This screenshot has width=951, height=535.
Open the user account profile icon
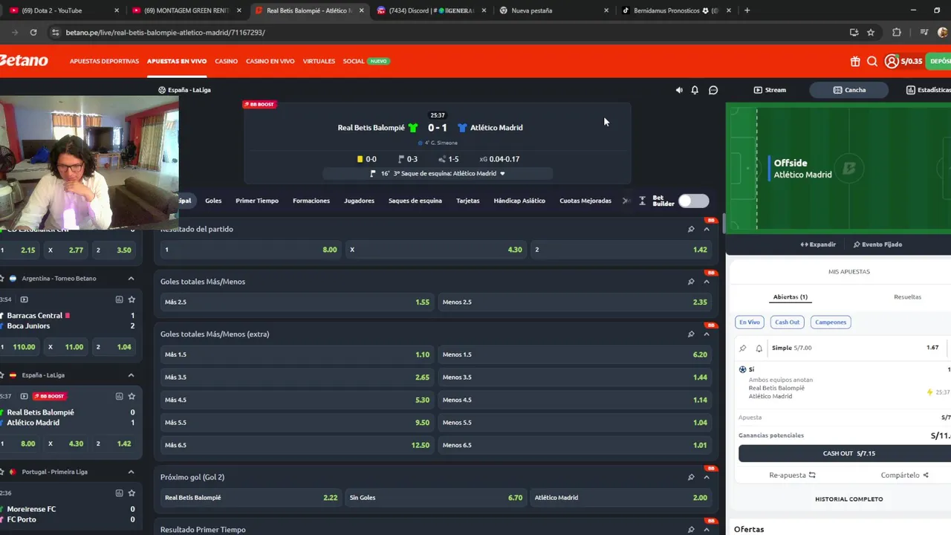tap(892, 62)
